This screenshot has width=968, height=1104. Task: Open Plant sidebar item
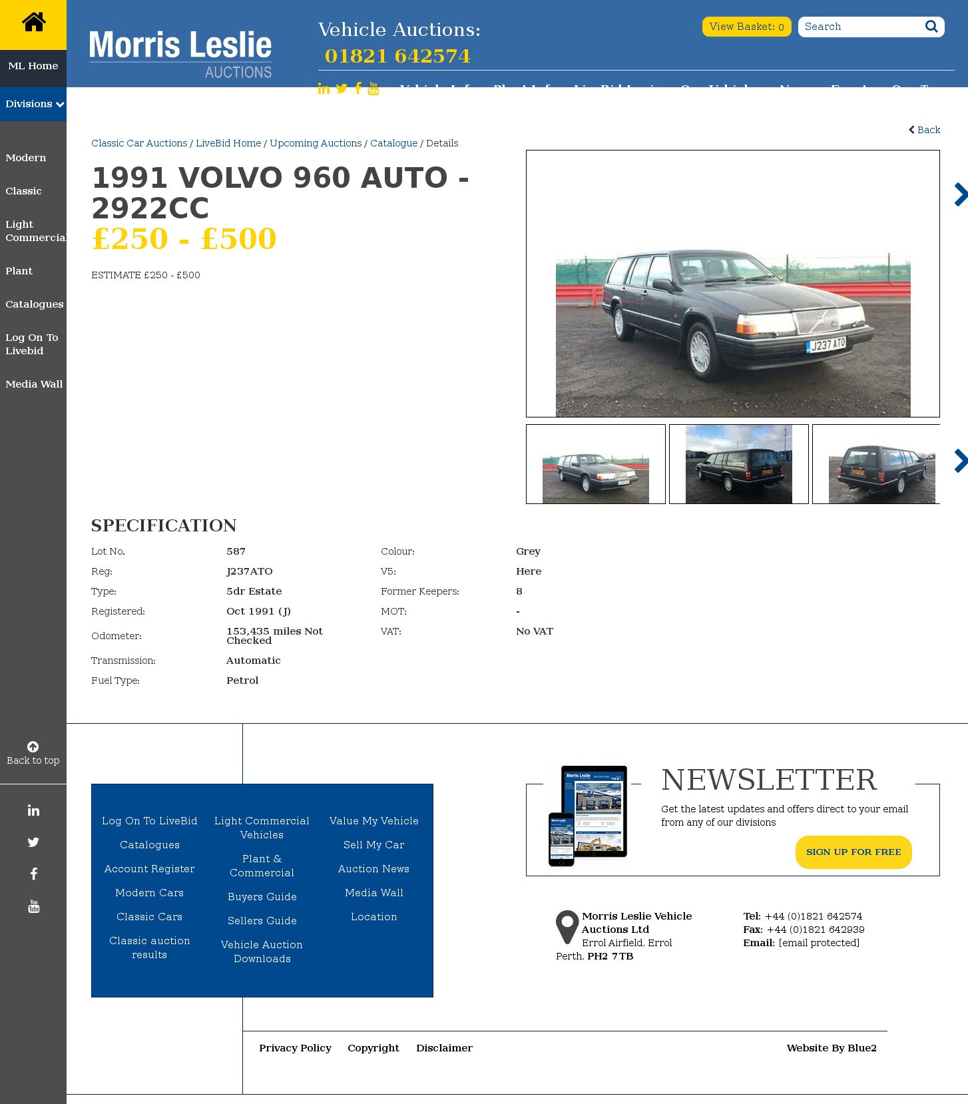19,271
